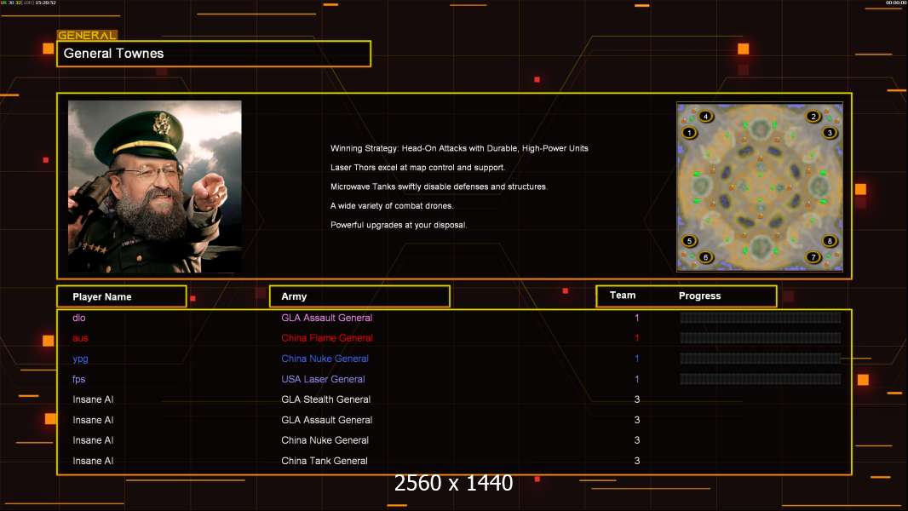
Task: Click the Army column header
Action: pos(359,296)
